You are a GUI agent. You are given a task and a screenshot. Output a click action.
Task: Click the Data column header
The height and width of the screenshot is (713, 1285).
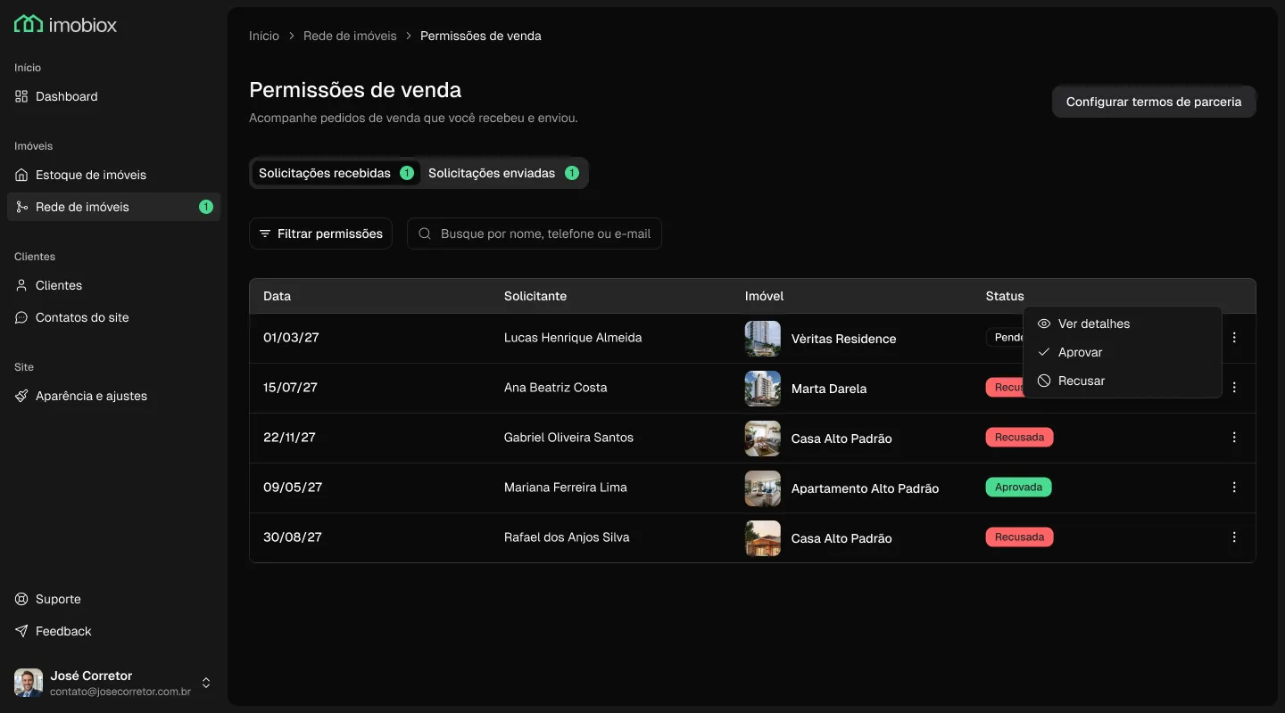278,296
